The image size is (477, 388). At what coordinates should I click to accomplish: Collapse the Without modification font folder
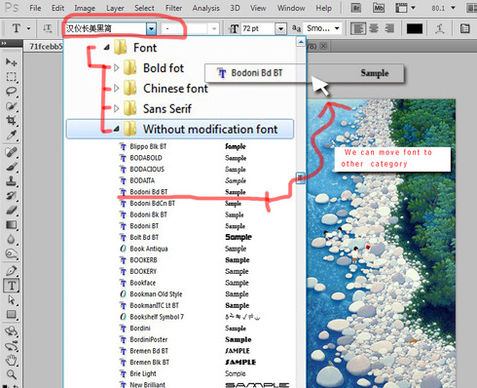[116, 129]
